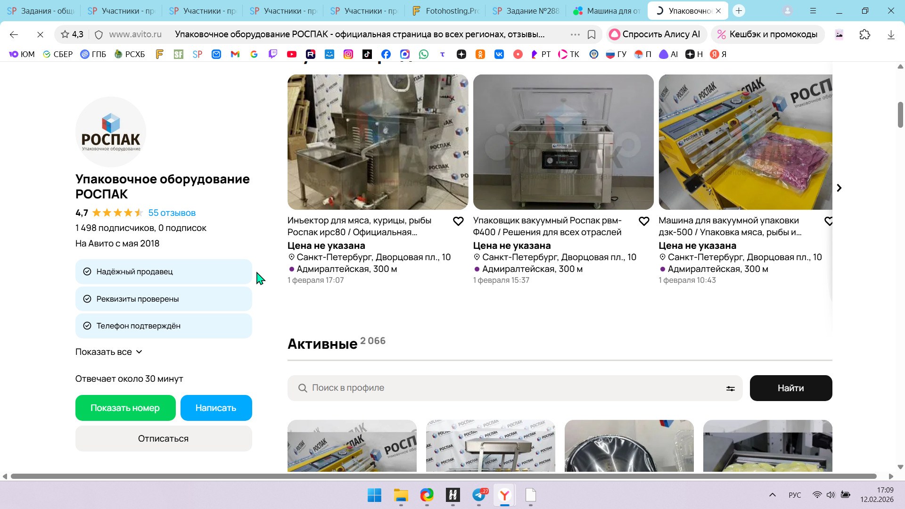Viewport: 905px width, 509px height.
Task: Switch to Задание №288 tab
Action: 526,11
